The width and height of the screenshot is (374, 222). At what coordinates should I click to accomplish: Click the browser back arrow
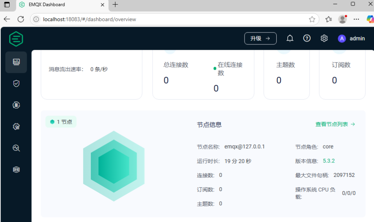(7, 19)
